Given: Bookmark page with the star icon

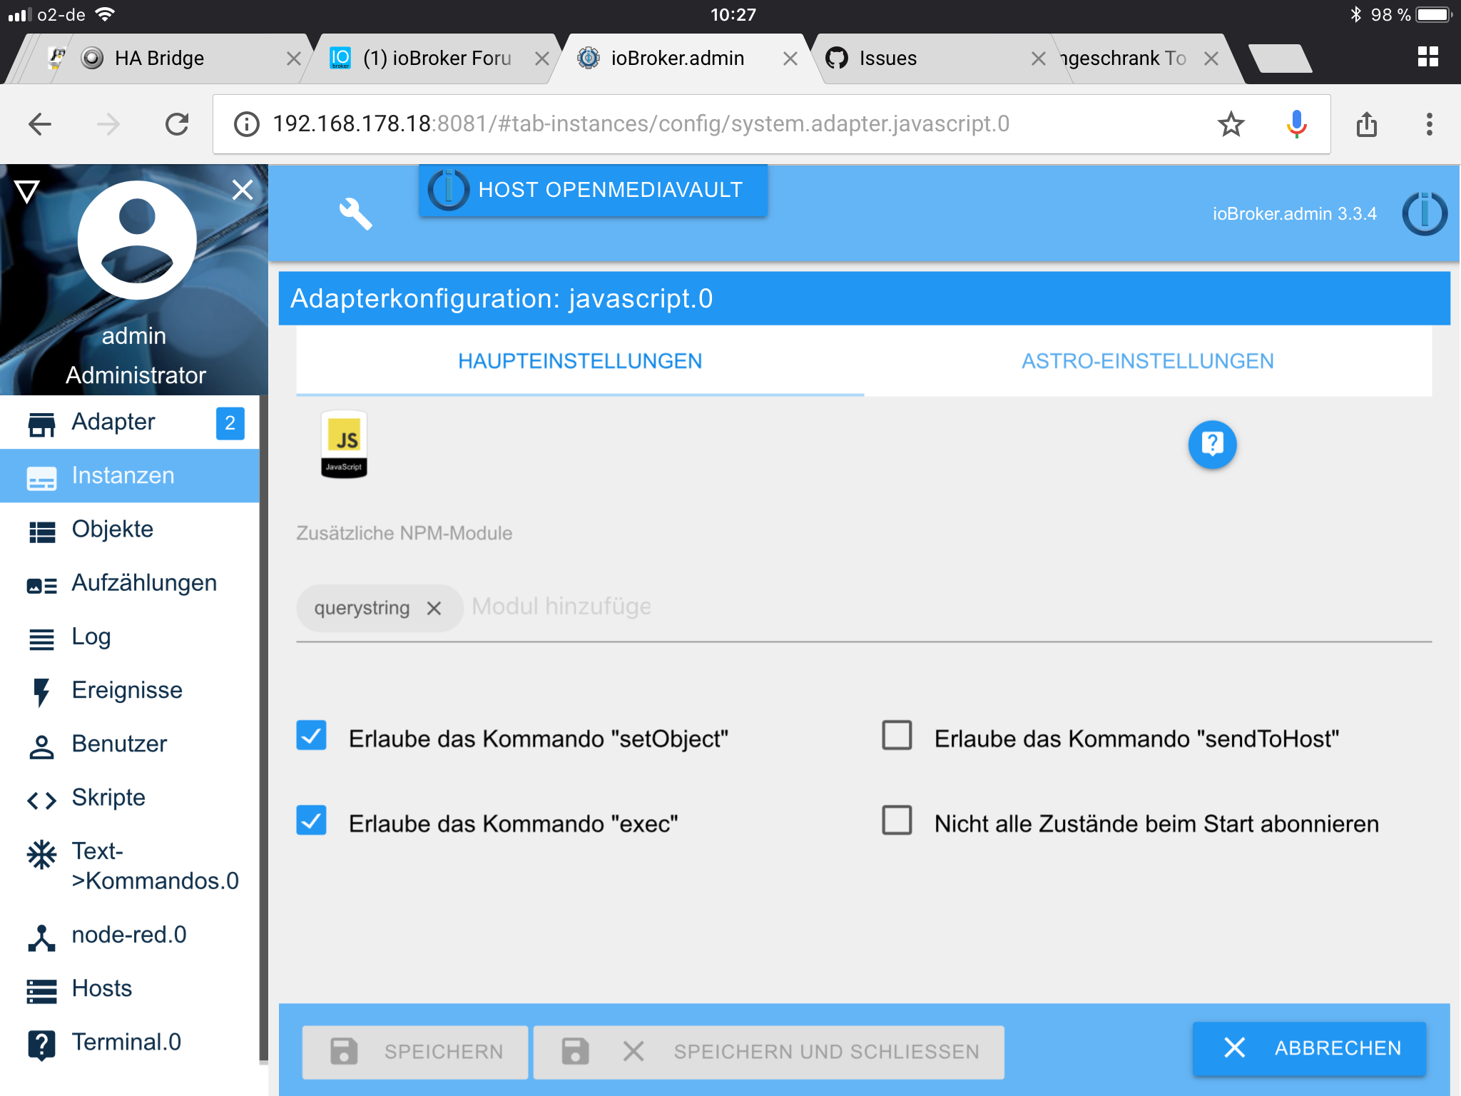Looking at the screenshot, I should (x=1231, y=124).
